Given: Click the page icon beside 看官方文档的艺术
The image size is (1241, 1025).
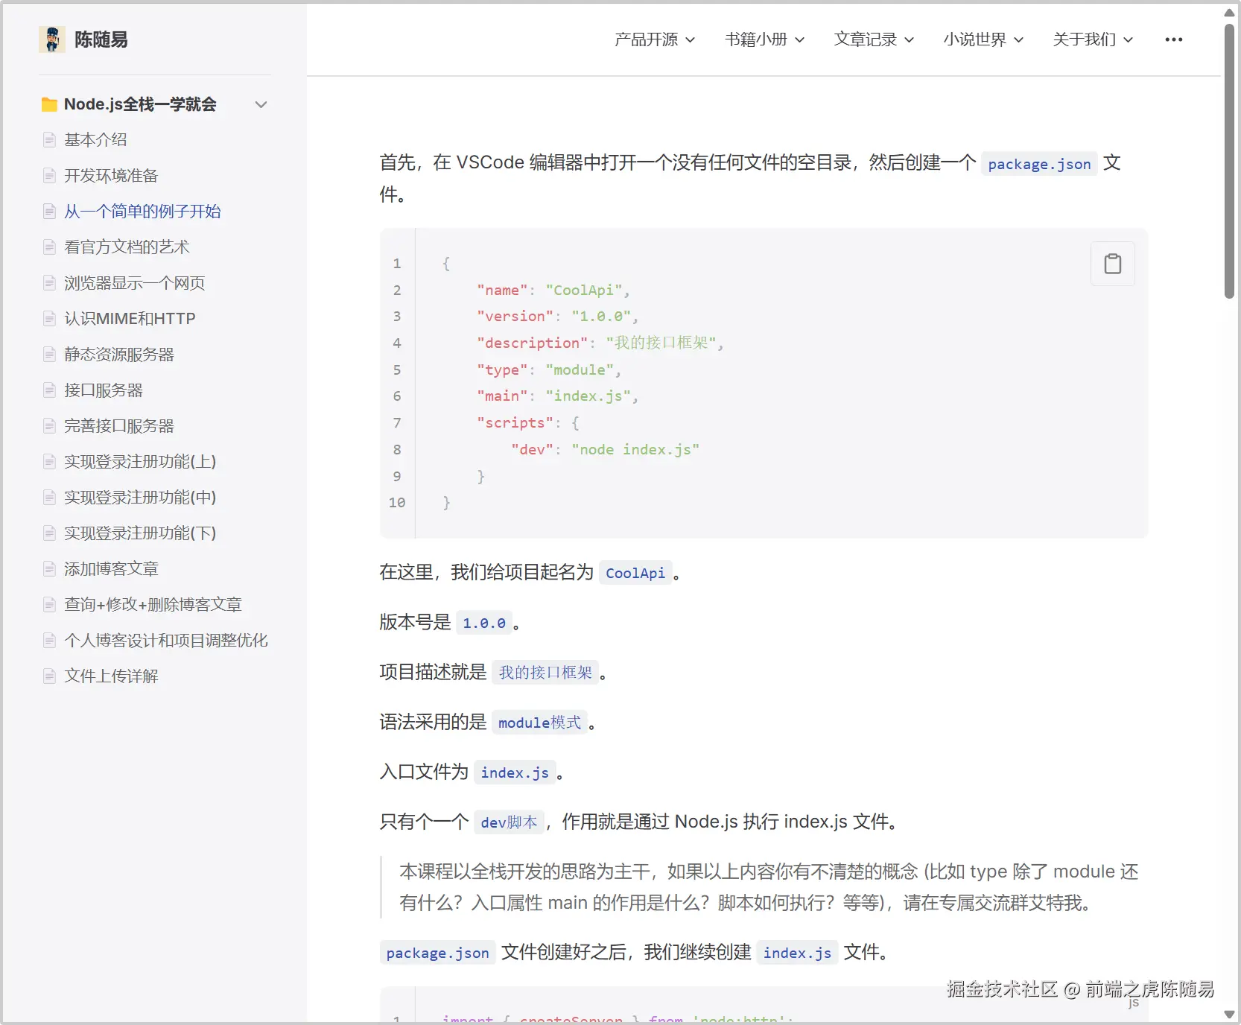Looking at the screenshot, I should coord(49,247).
